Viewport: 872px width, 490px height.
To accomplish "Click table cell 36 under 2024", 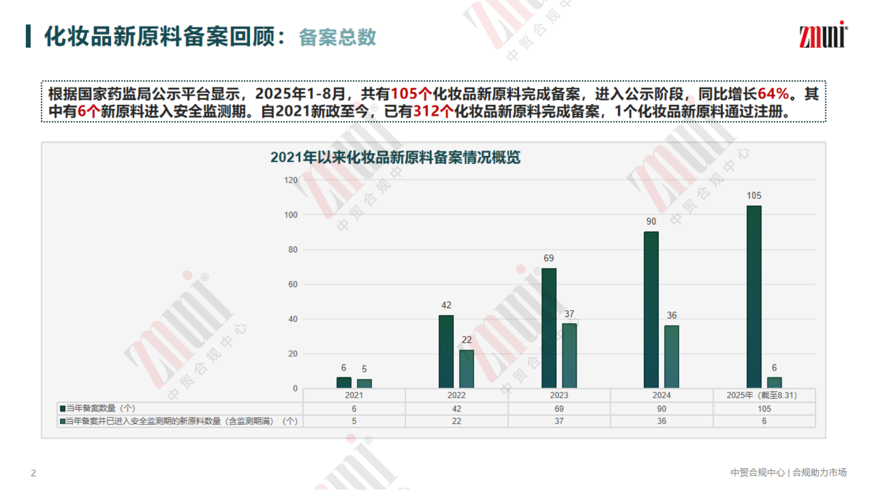I will [662, 421].
